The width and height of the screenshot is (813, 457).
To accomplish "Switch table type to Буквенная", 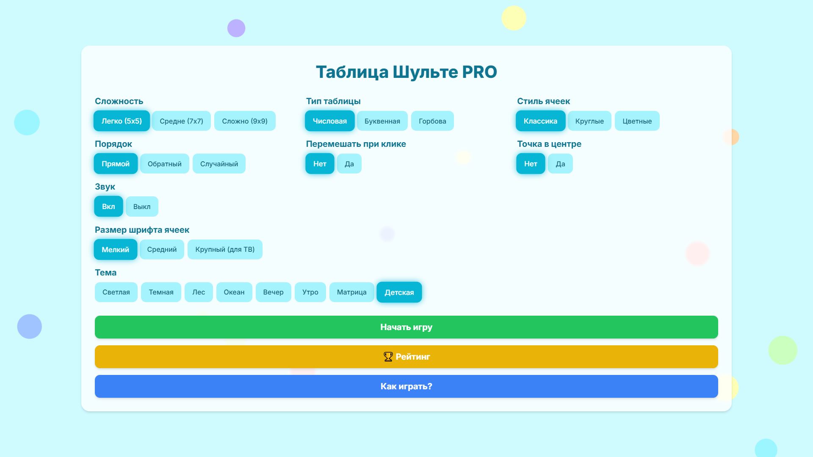I will 382,121.
